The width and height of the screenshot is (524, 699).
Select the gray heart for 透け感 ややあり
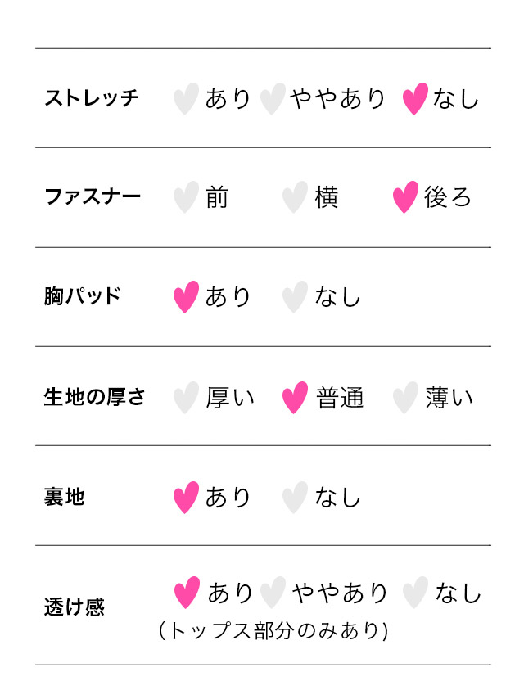click(273, 593)
